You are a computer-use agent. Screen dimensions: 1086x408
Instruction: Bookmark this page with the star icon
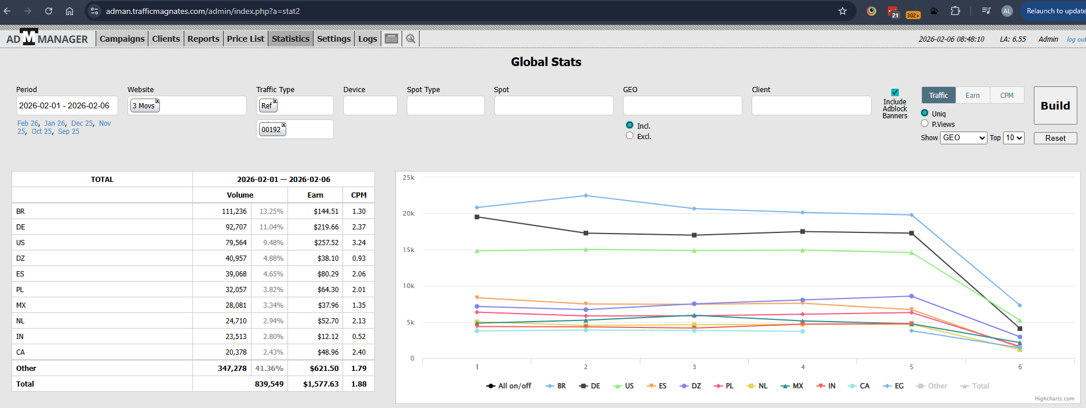pos(842,11)
